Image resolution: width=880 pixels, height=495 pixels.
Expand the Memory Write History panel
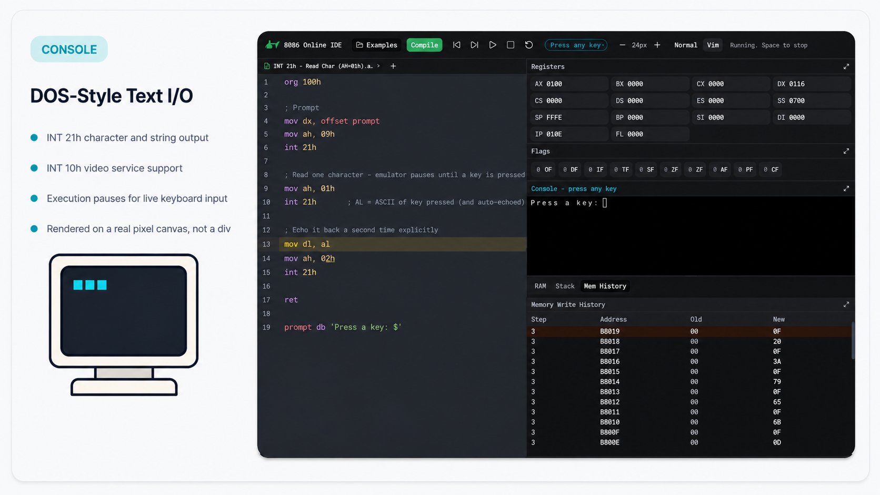[x=846, y=305]
